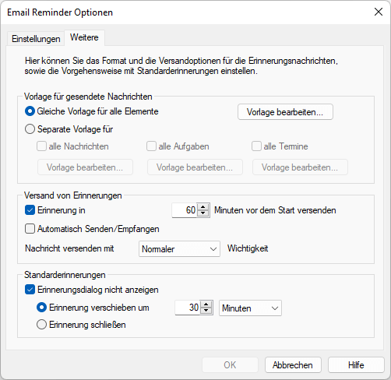
Task: Increase minutes before start with up arrow
Action: click(203, 207)
